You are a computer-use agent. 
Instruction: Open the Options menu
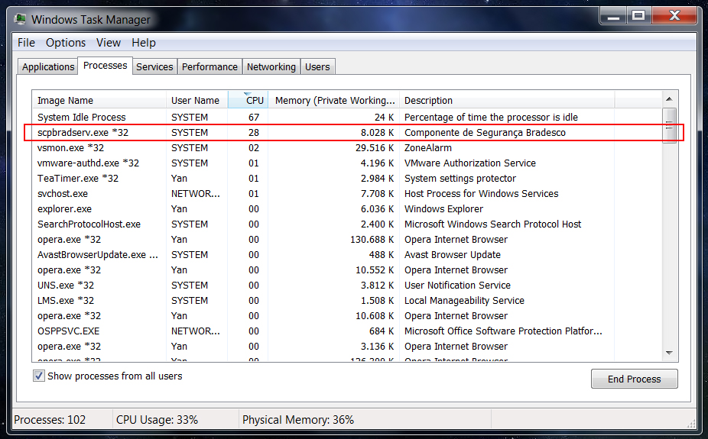click(x=66, y=42)
